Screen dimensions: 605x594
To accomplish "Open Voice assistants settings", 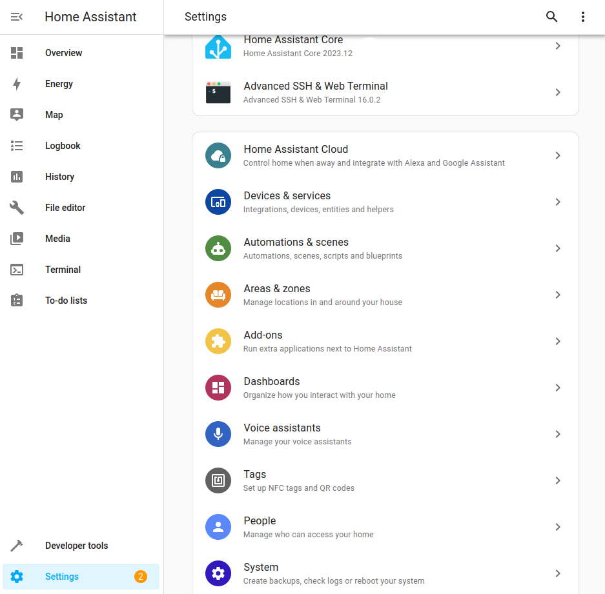I will click(385, 434).
